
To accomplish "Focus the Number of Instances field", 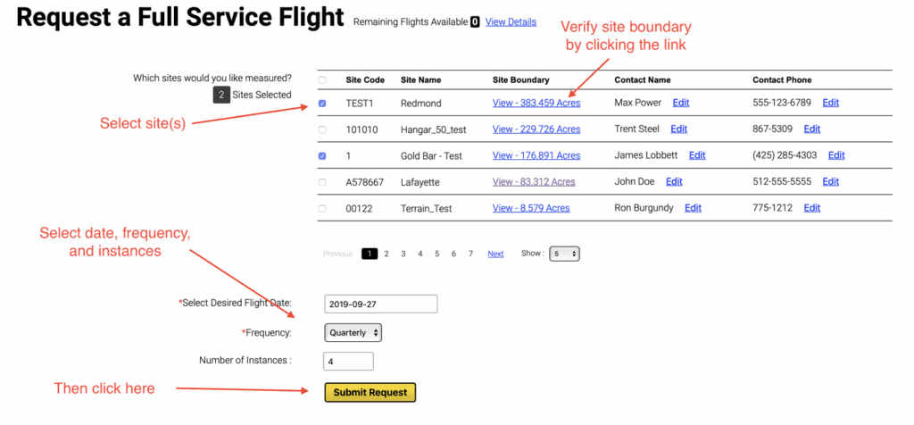I will point(348,362).
